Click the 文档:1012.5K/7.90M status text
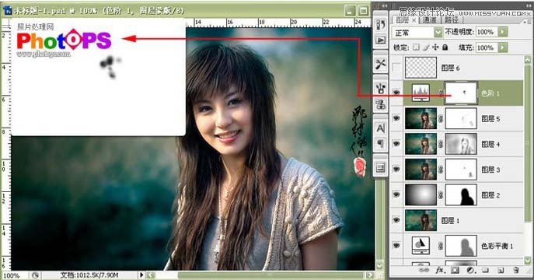The height and width of the screenshot is (280, 534). tap(89, 275)
